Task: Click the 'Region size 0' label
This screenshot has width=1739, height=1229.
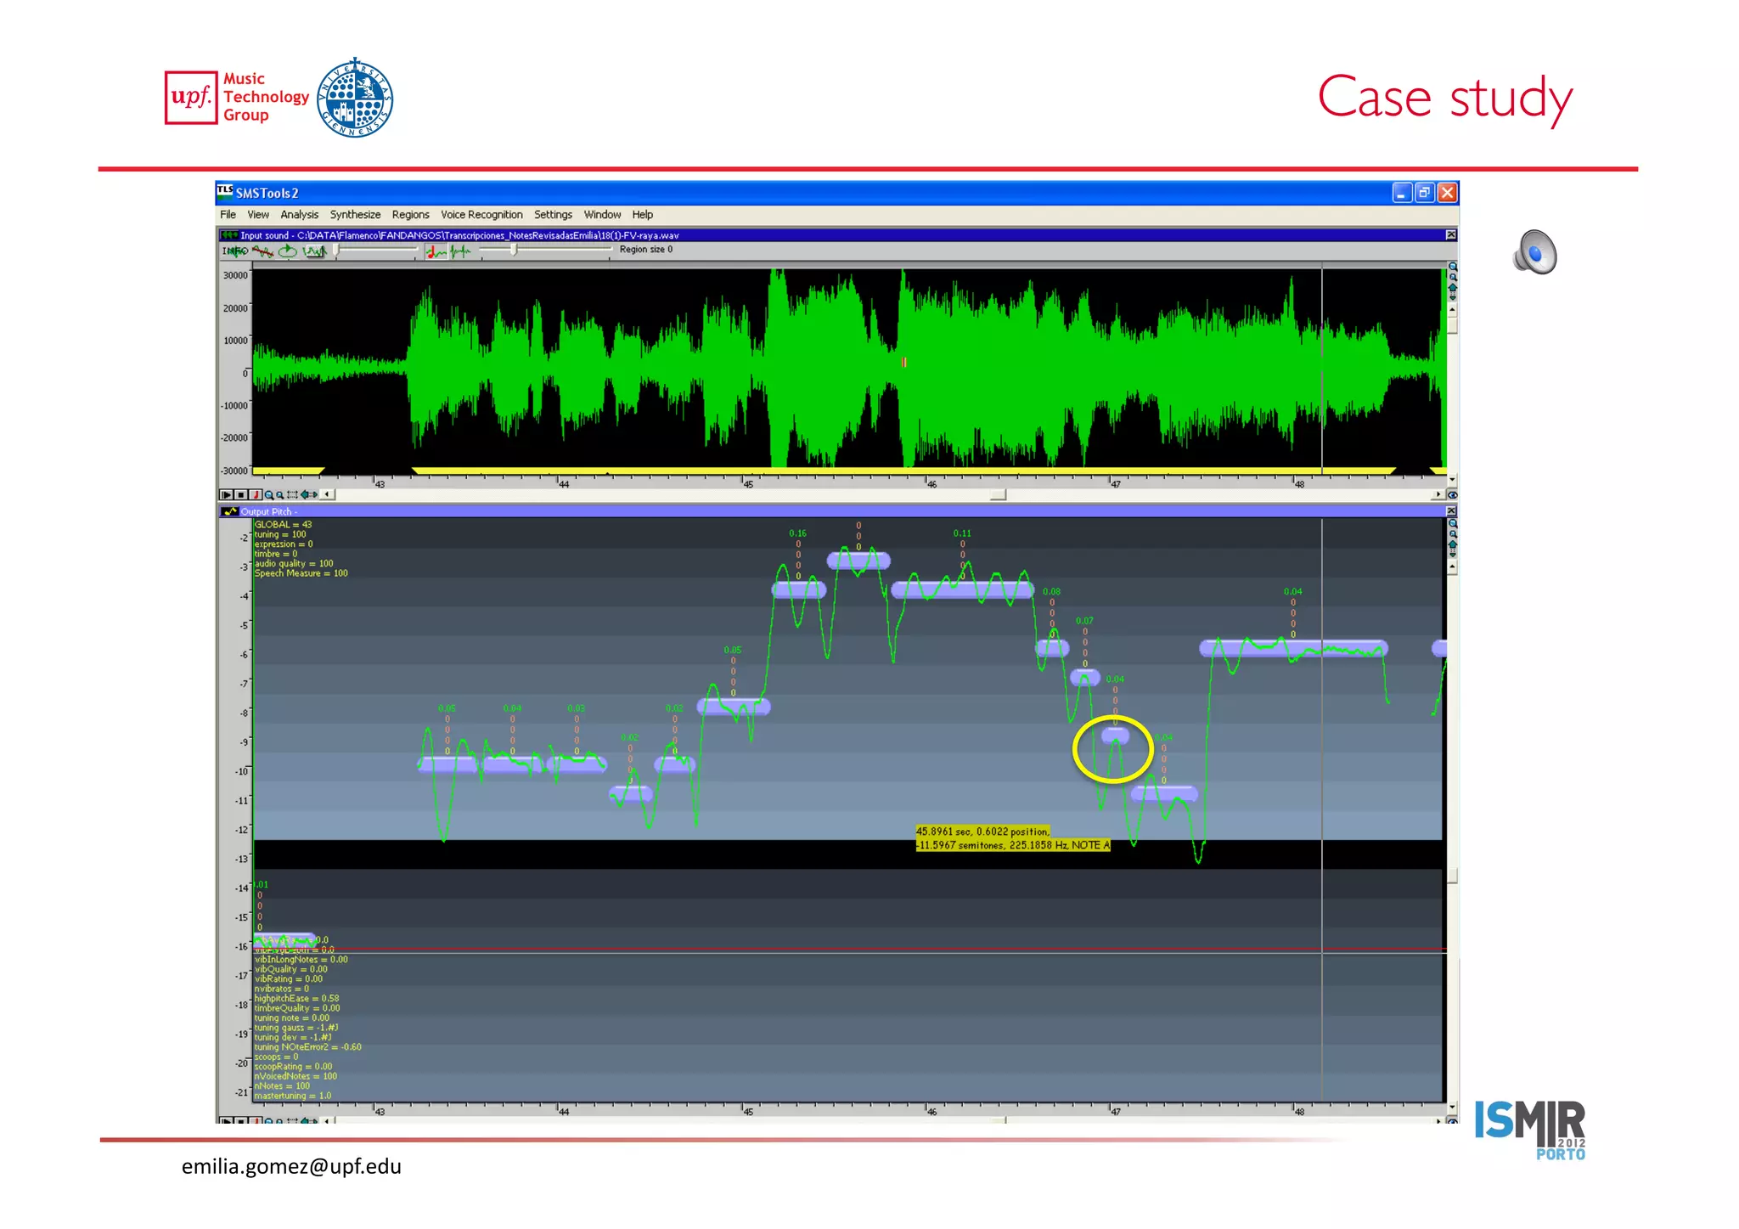Action: tap(646, 250)
